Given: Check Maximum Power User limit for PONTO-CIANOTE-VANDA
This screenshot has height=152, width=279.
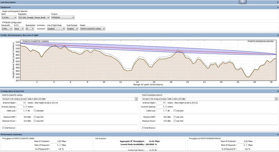Looking at the screenshot, I should tap(35, 121).
